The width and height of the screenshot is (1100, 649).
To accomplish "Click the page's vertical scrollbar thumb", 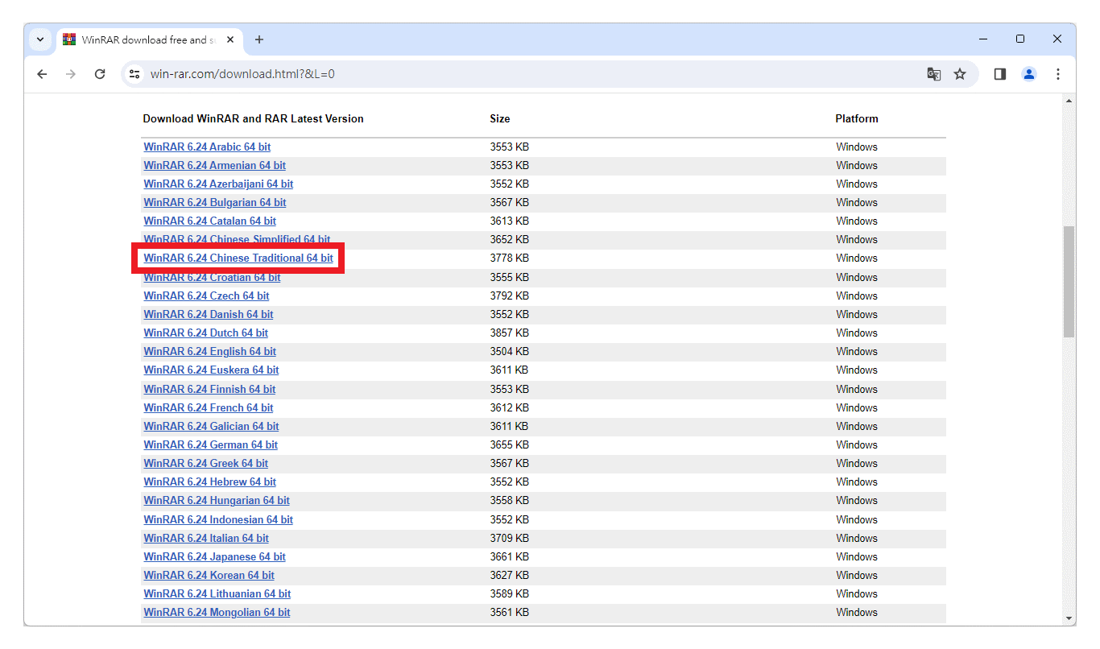I will point(1069,282).
